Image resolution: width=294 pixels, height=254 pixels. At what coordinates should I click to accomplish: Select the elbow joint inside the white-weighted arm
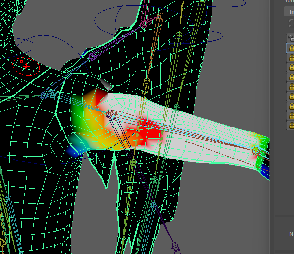(x=111, y=114)
